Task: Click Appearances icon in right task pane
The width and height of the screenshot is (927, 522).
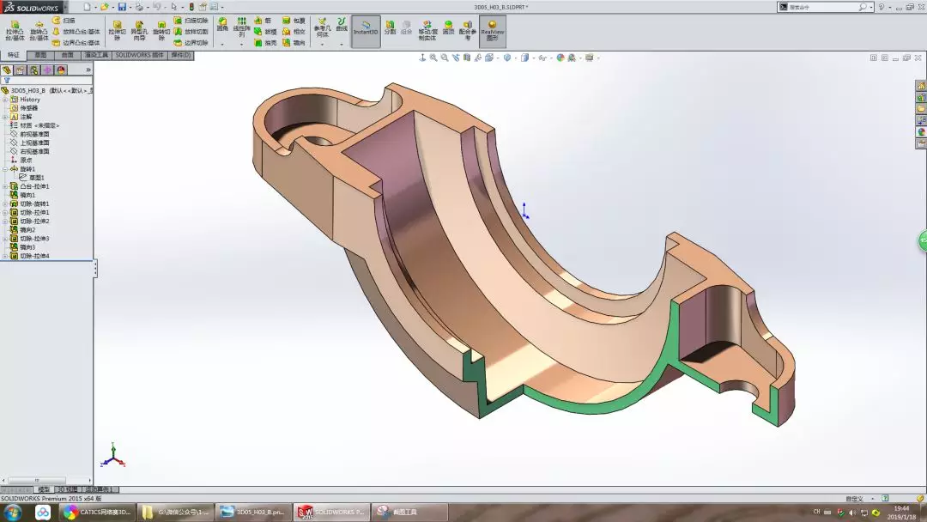Action: point(921,132)
